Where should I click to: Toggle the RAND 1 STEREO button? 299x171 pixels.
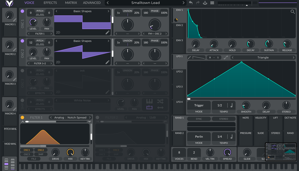coord(223,119)
